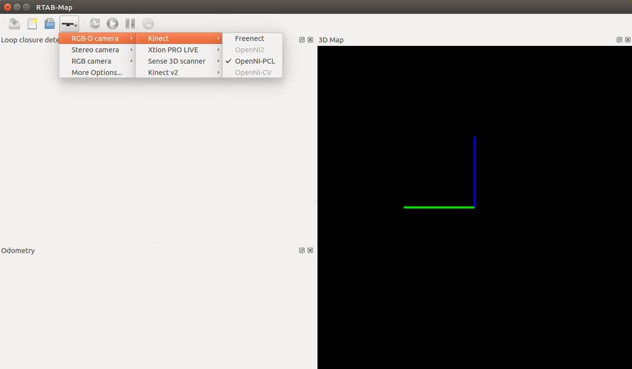
Task: Start detection with the play button
Action: [113, 24]
